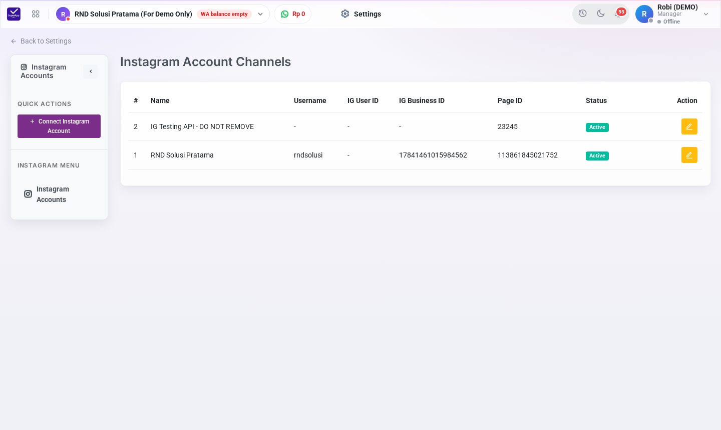Select the 'rndsolusi' username cell
This screenshot has height=430, width=721.
308,155
